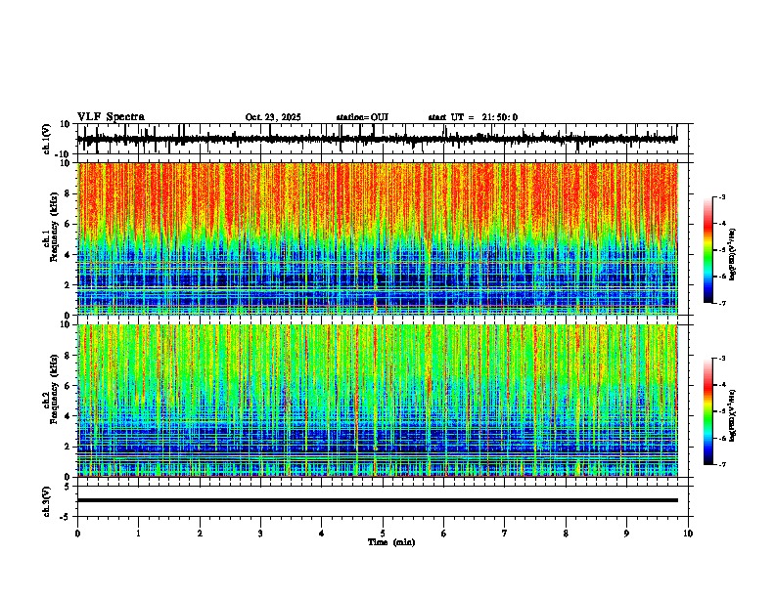Viewport: 775px width, 598px height.
Task: Click the time axis tick label '3'
Action: point(260,534)
